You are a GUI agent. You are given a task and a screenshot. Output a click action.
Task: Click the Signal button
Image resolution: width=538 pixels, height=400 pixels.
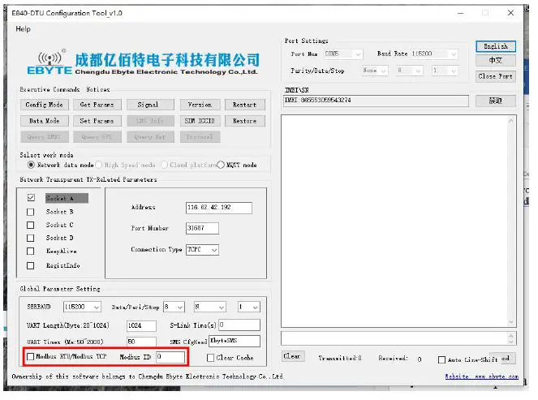(150, 105)
